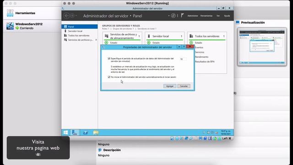The height and width of the screenshot is (165, 293).
Task: Click the Cancelar button
Action: coord(184,86)
